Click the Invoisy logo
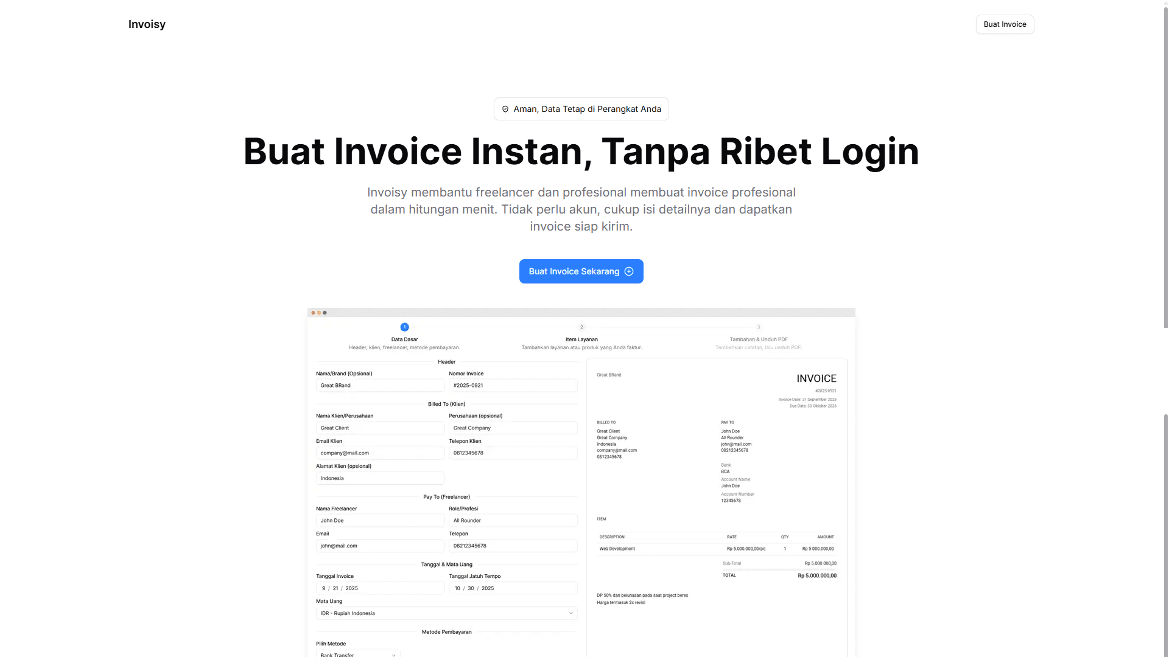This screenshot has width=1169, height=657. point(147,24)
